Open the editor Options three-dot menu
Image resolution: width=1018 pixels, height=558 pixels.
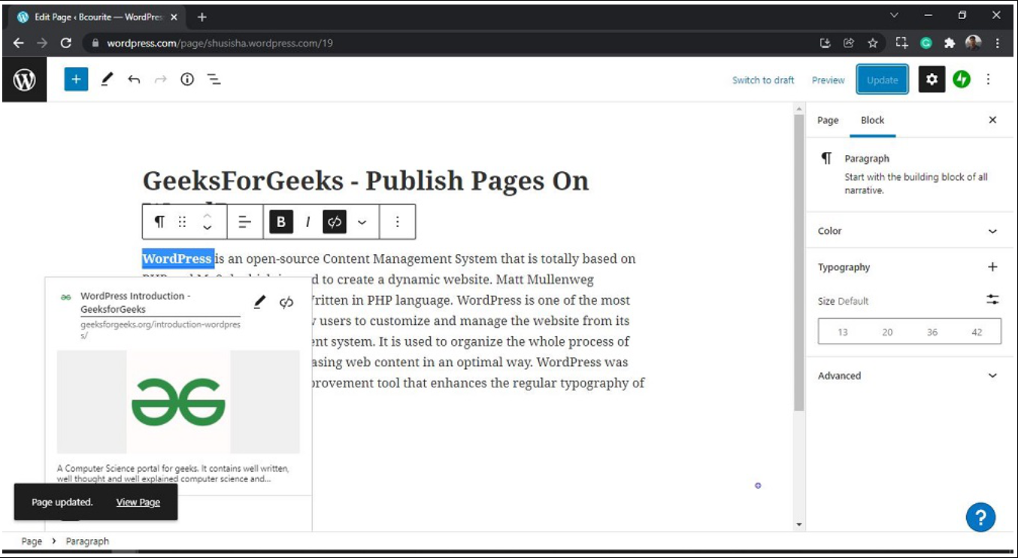point(989,79)
